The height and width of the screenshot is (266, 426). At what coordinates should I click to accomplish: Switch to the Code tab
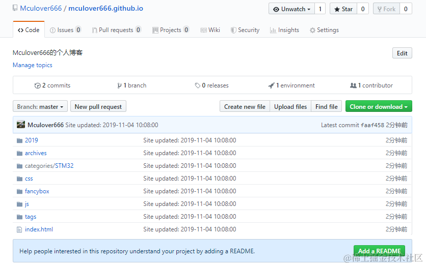29,29
